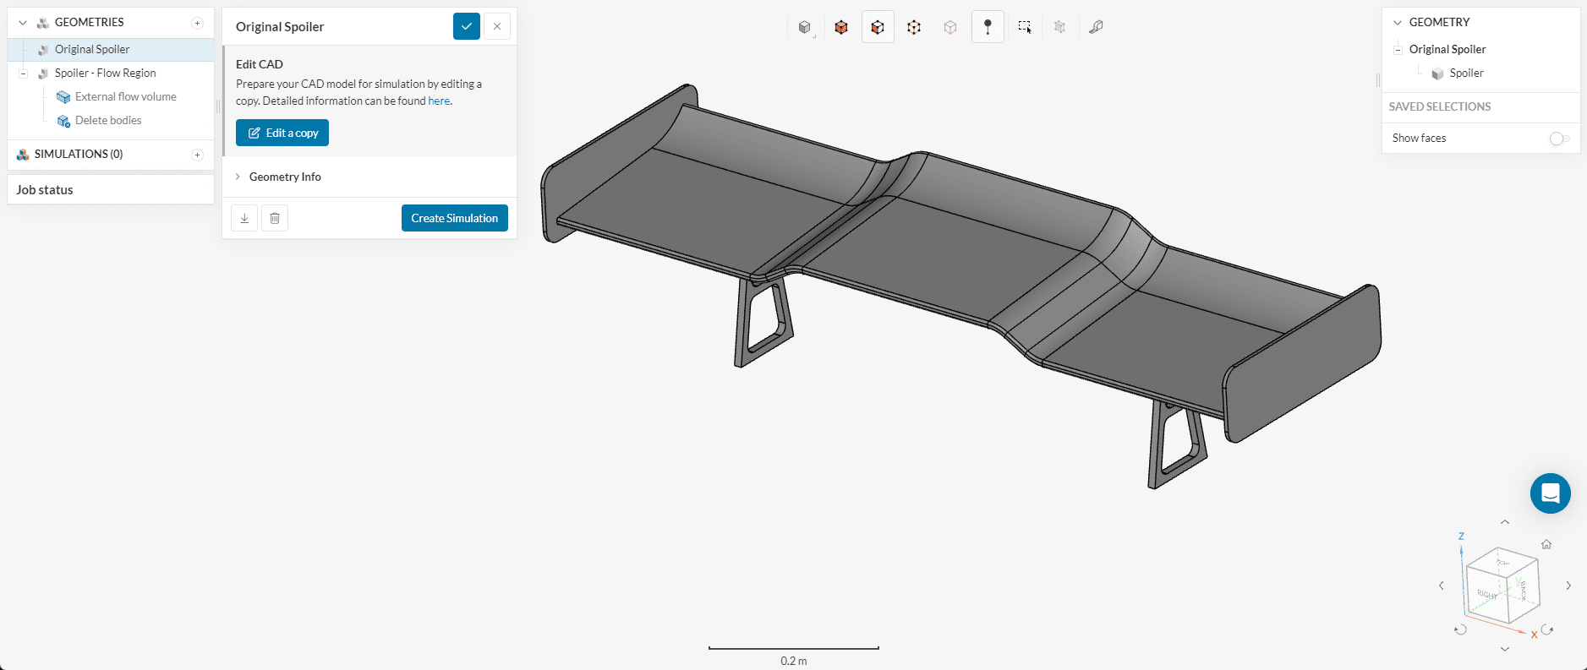Select Delete bodies in geometry tree
This screenshot has height=670, width=1587.
click(108, 121)
